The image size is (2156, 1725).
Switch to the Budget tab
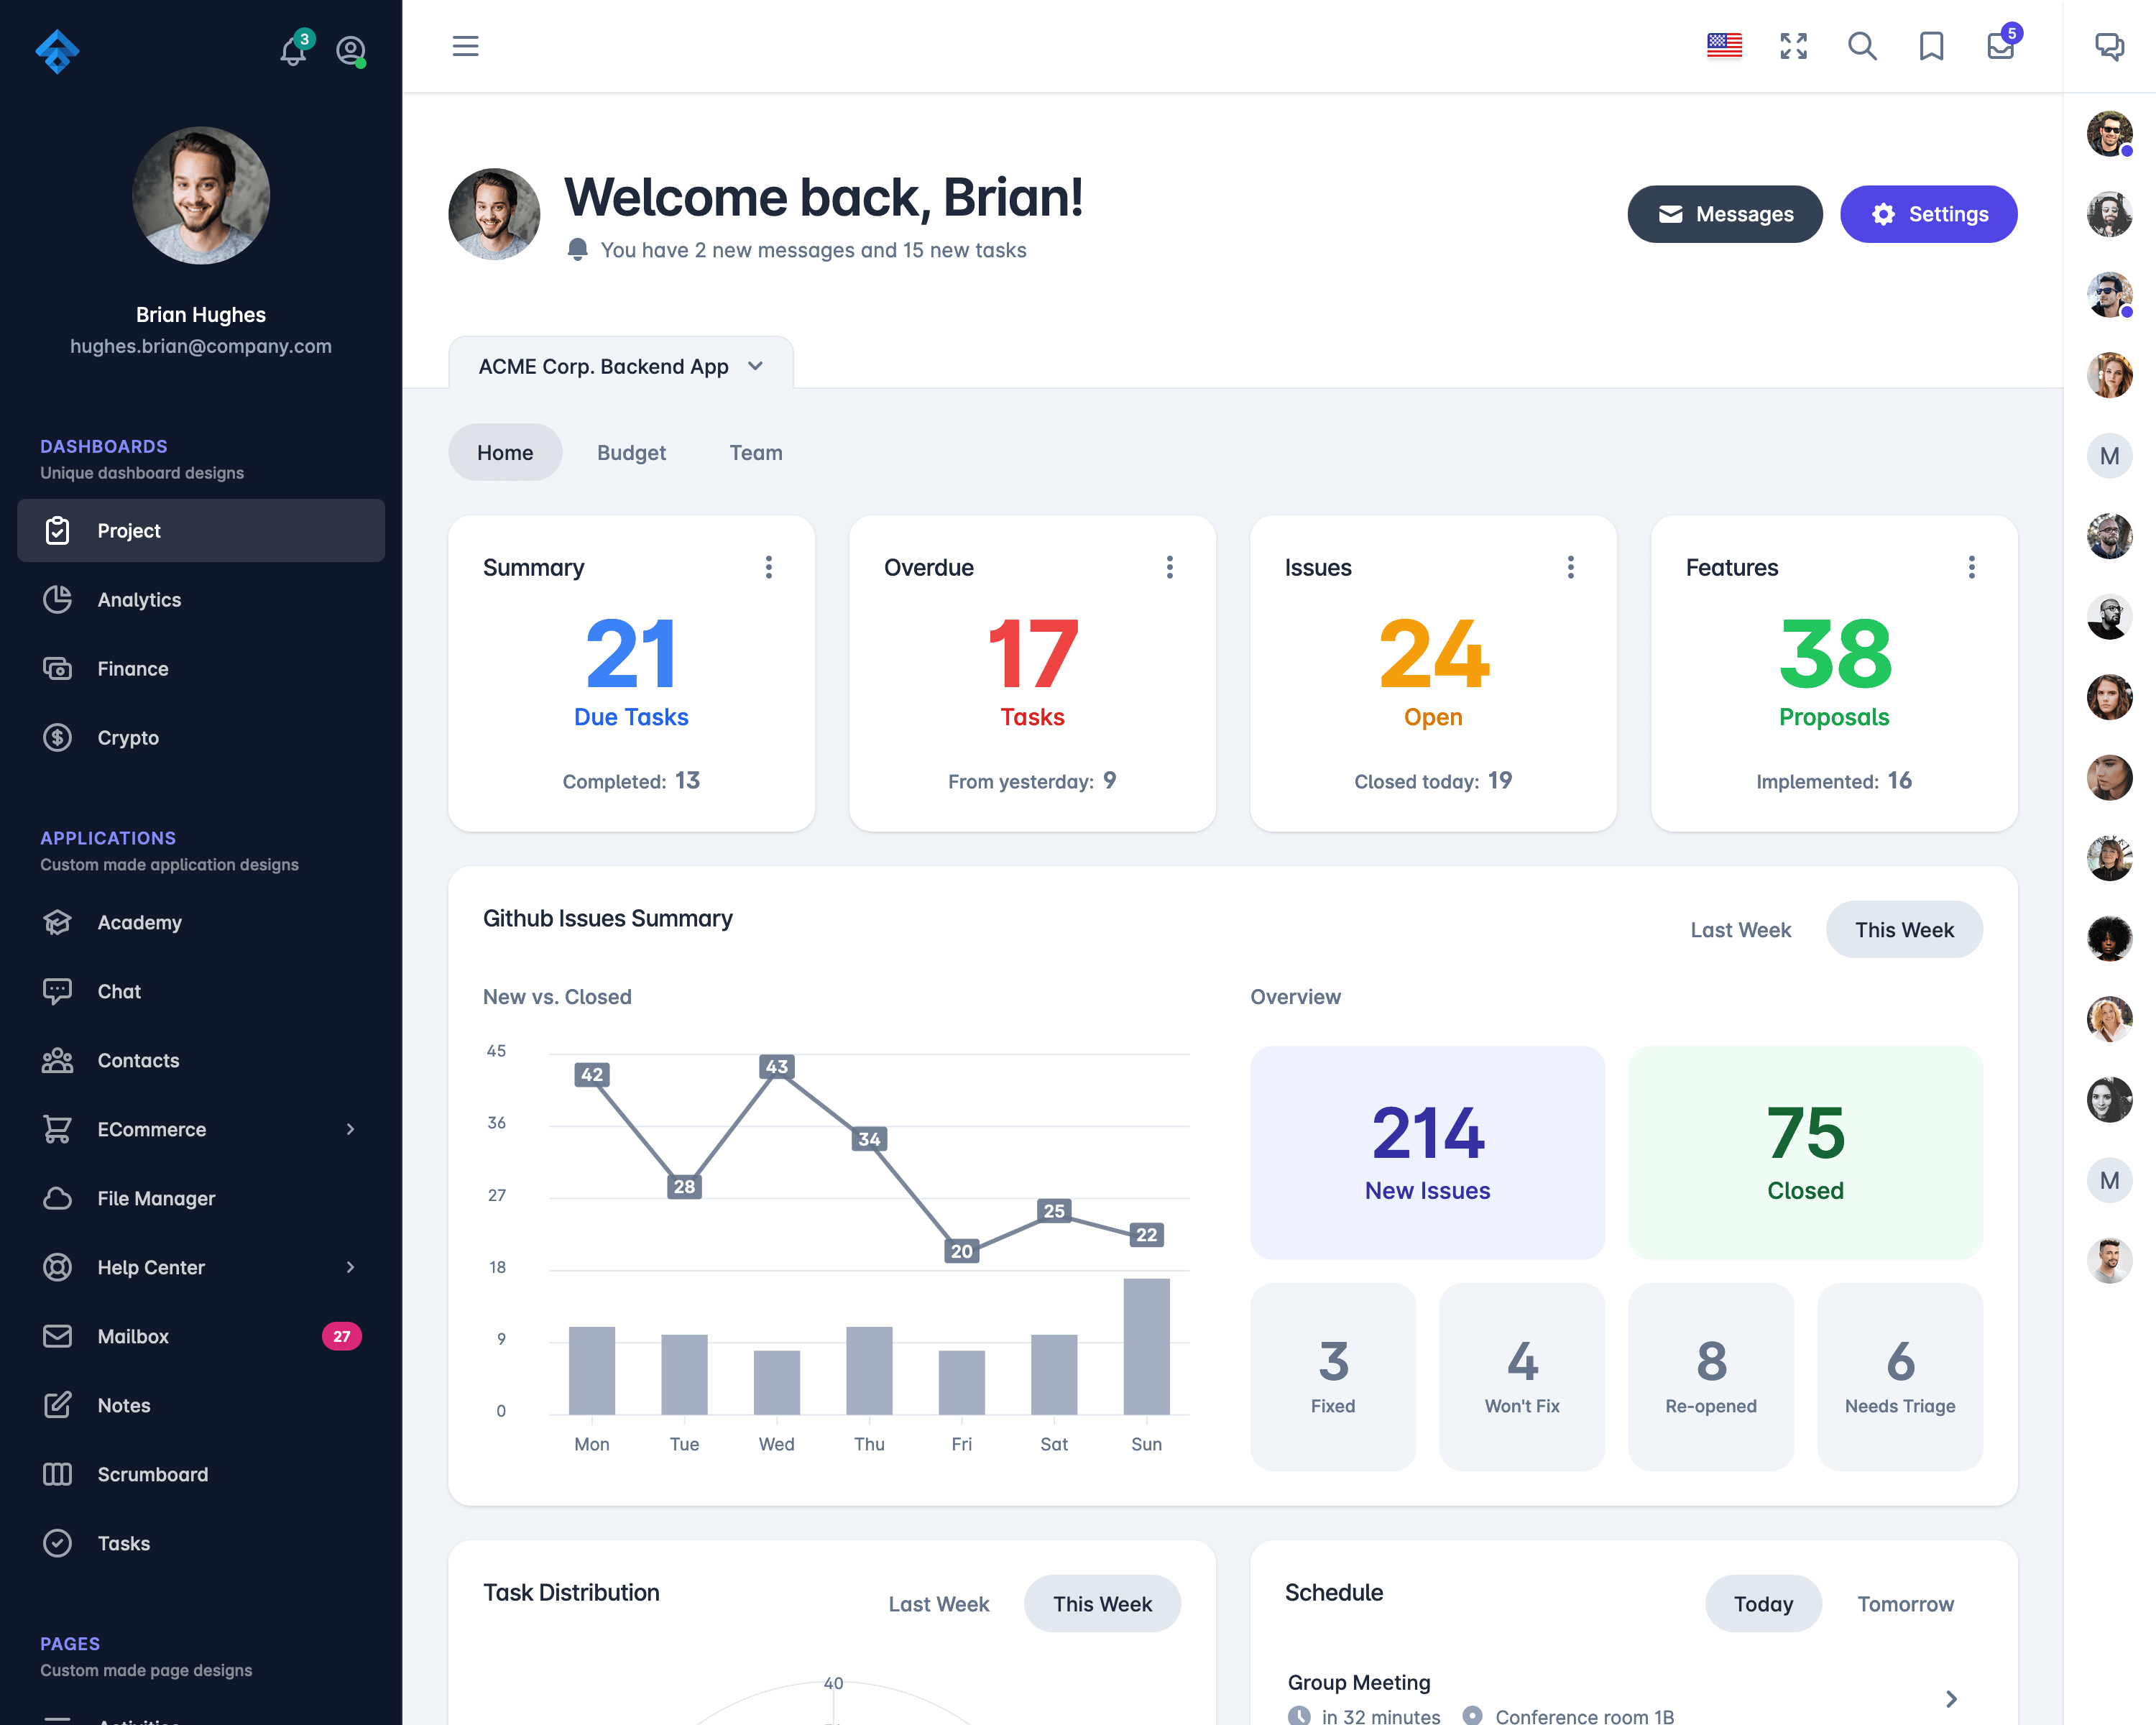pyautogui.click(x=630, y=452)
